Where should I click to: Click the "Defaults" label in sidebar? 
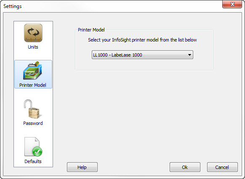point(33,161)
